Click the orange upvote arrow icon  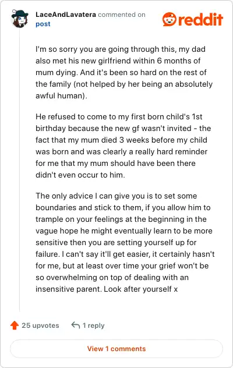coord(15,325)
